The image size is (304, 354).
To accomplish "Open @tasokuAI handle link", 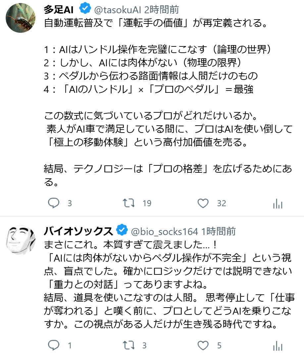I will tap(118, 10).
